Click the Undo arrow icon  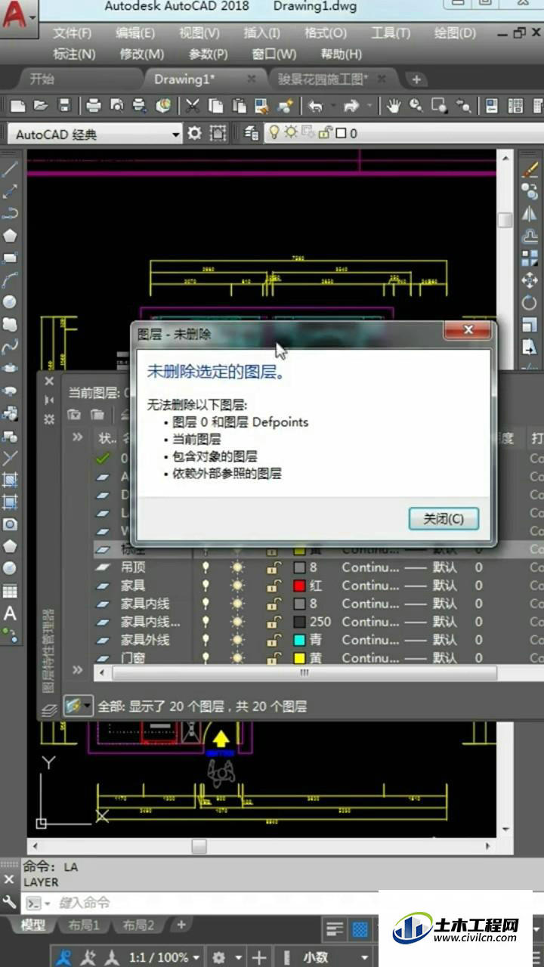(316, 106)
